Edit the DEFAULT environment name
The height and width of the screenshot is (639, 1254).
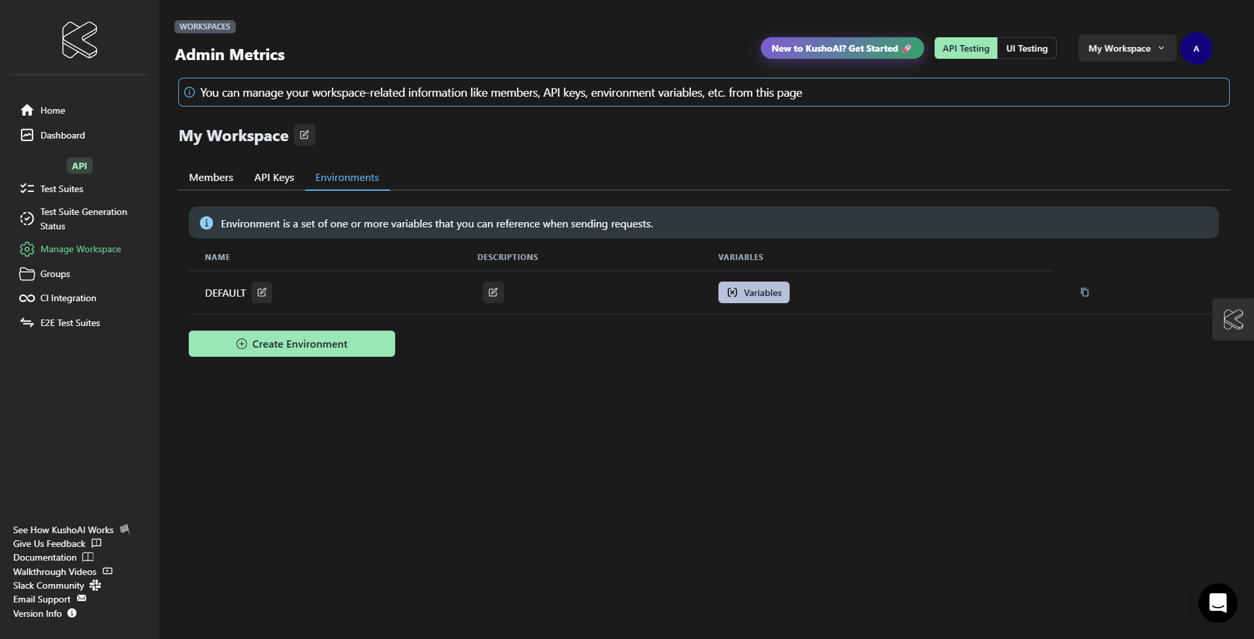262,293
